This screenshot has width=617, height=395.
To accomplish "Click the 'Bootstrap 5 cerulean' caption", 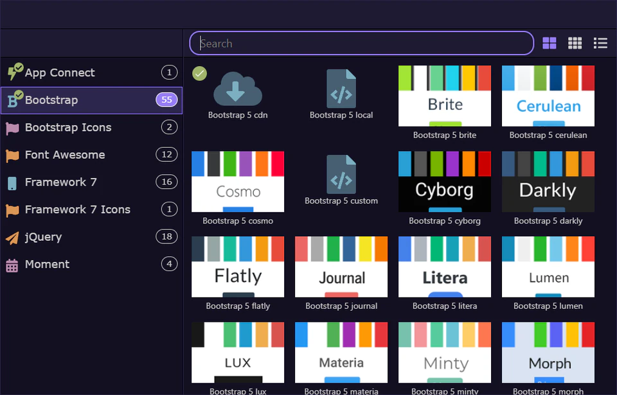I will click(548, 136).
